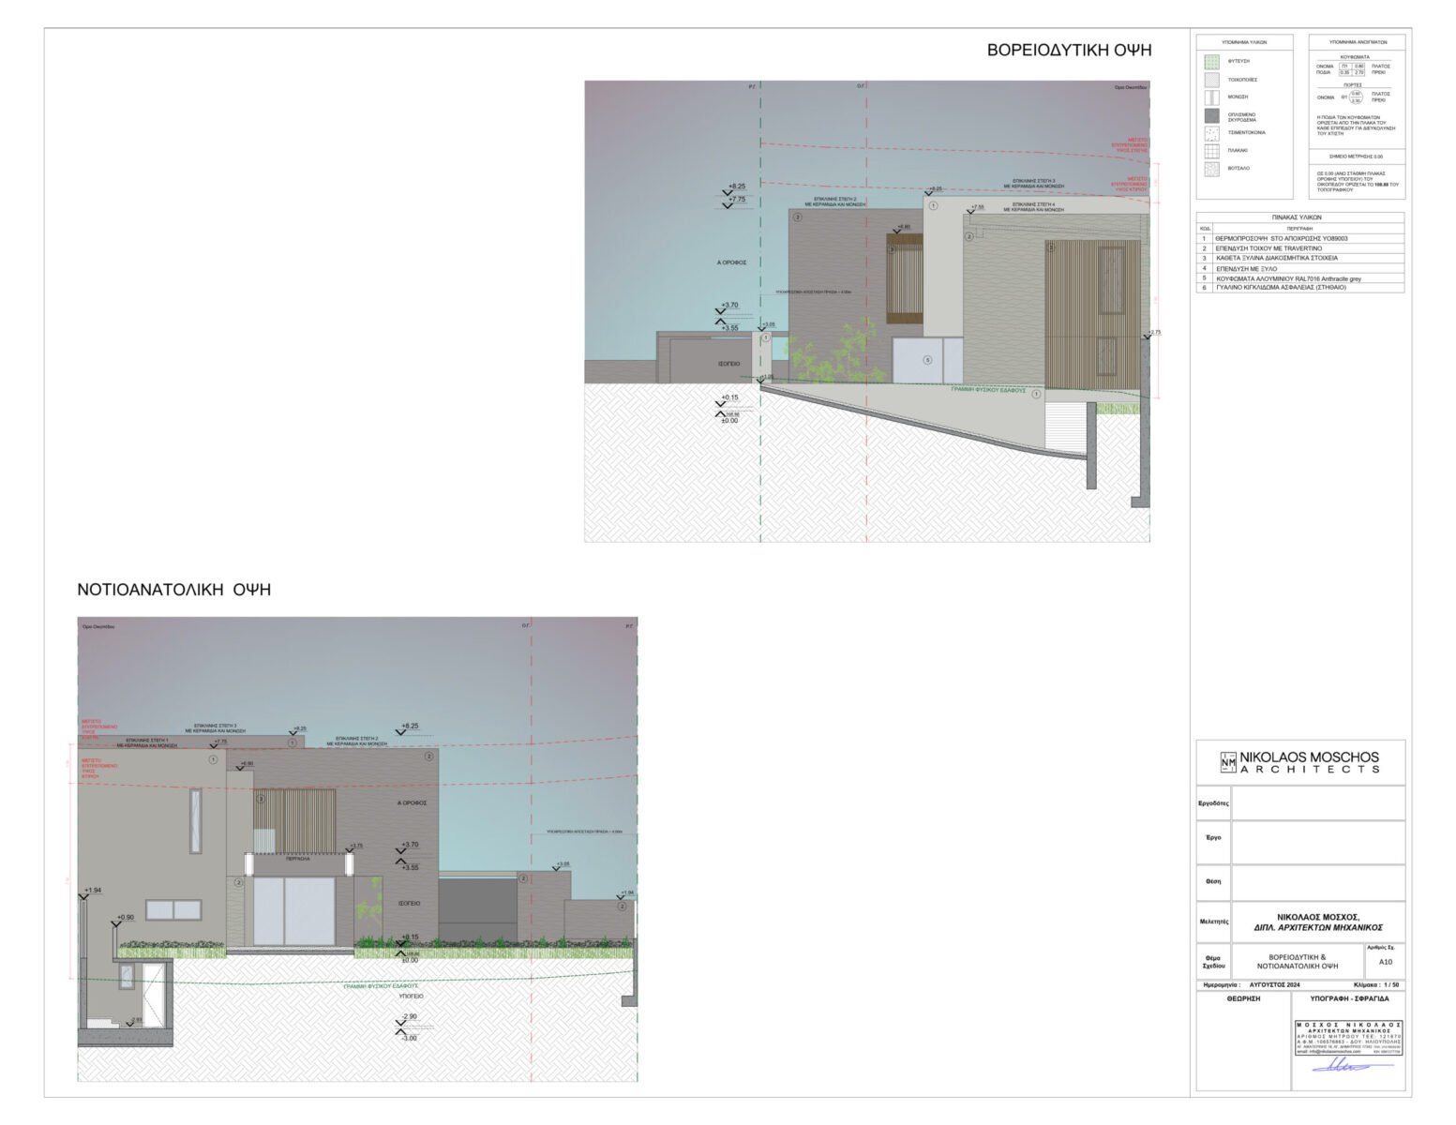This screenshot has width=1456, height=1125.
Task: Click the ΘΕΩΡΗΣΗ approval box header
Action: point(1243,999)
